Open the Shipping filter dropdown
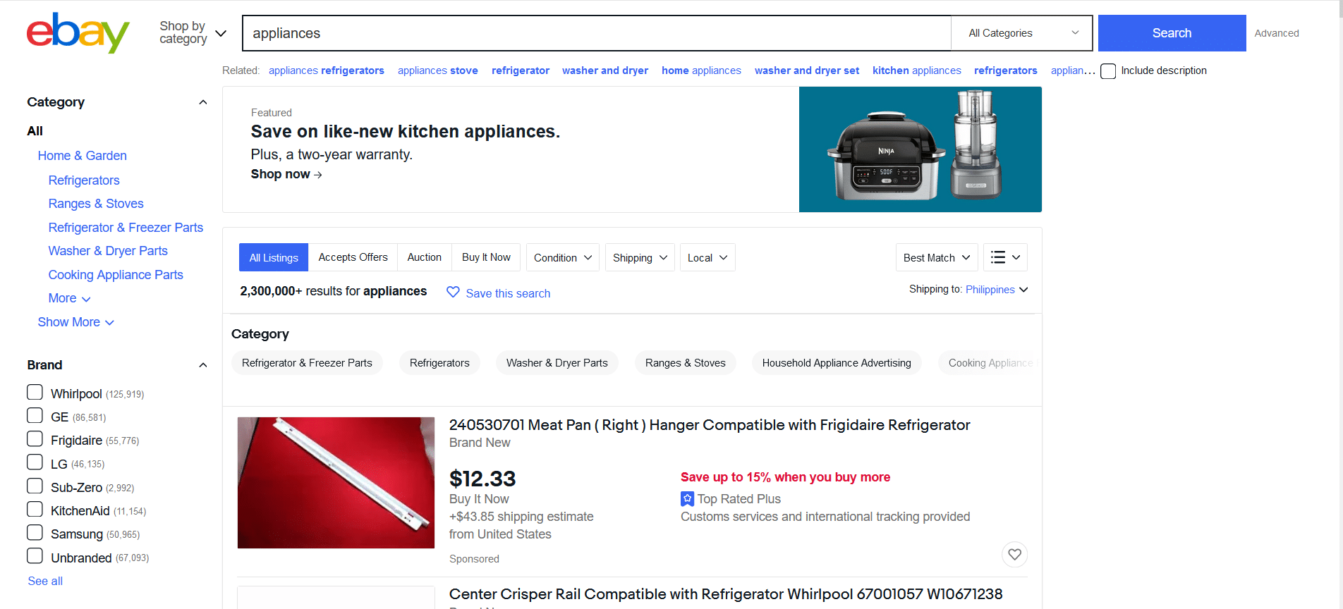Viewport: 1343px width, 609px height. pos(640,257)
